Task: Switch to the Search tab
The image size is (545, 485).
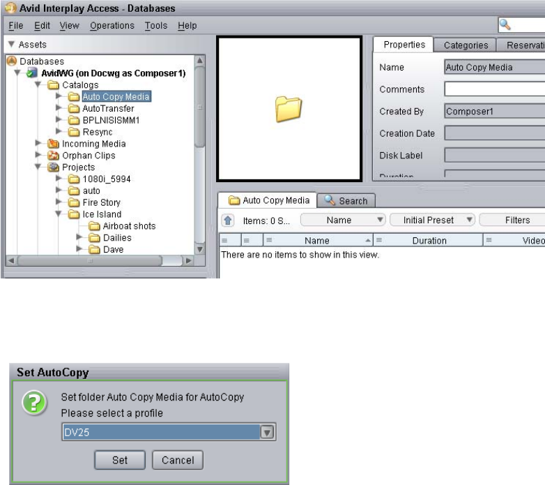Action: point(346,201)
